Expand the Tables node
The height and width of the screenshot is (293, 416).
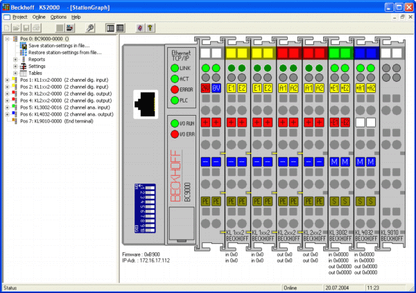(x=15, y=73)
